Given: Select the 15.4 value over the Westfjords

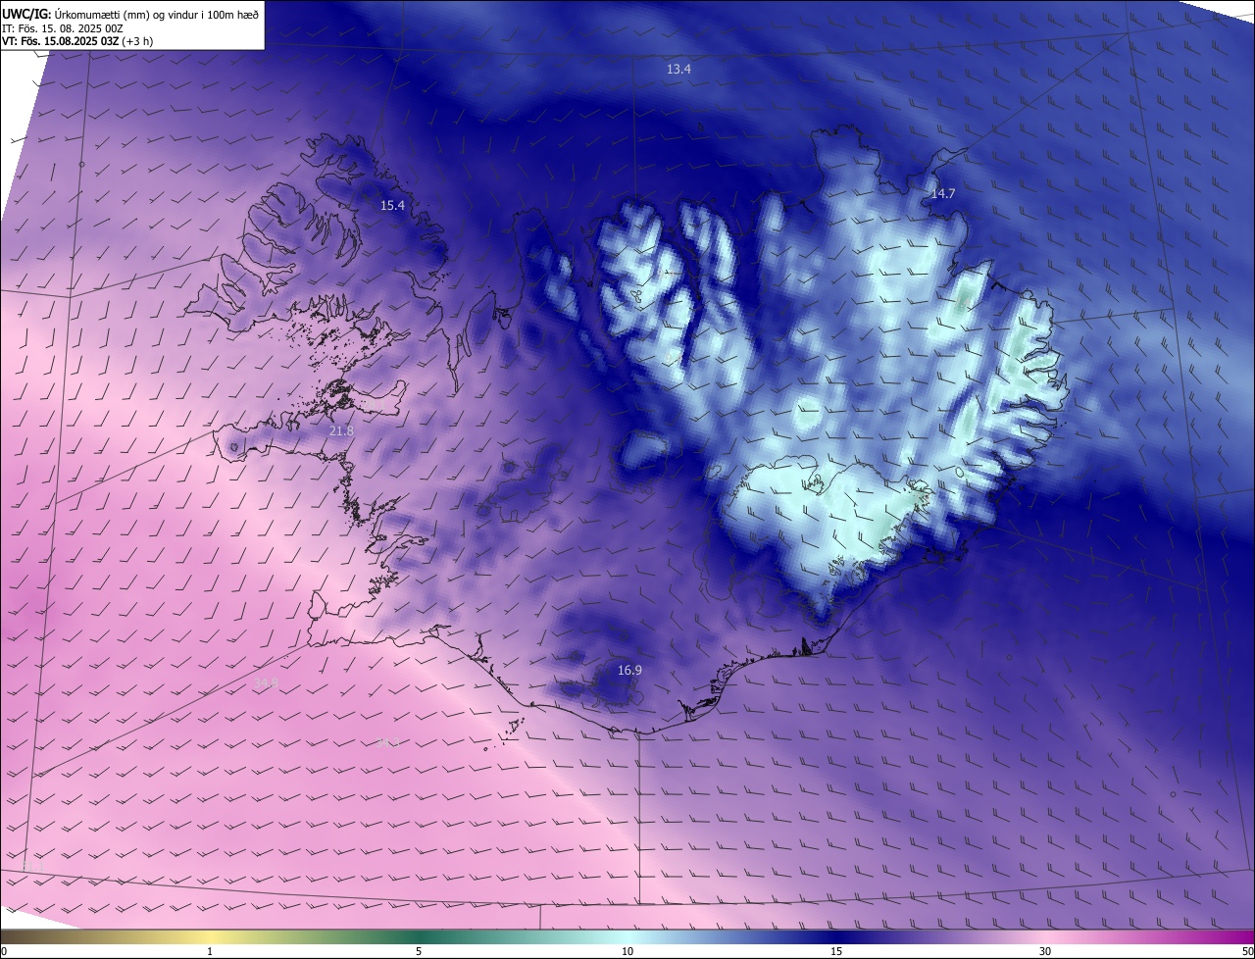Looking at the screenshot, I should [392, 205].
